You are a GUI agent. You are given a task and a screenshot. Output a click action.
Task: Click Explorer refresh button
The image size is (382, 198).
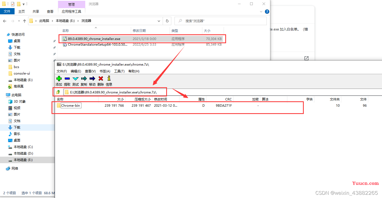coord(167,21)
